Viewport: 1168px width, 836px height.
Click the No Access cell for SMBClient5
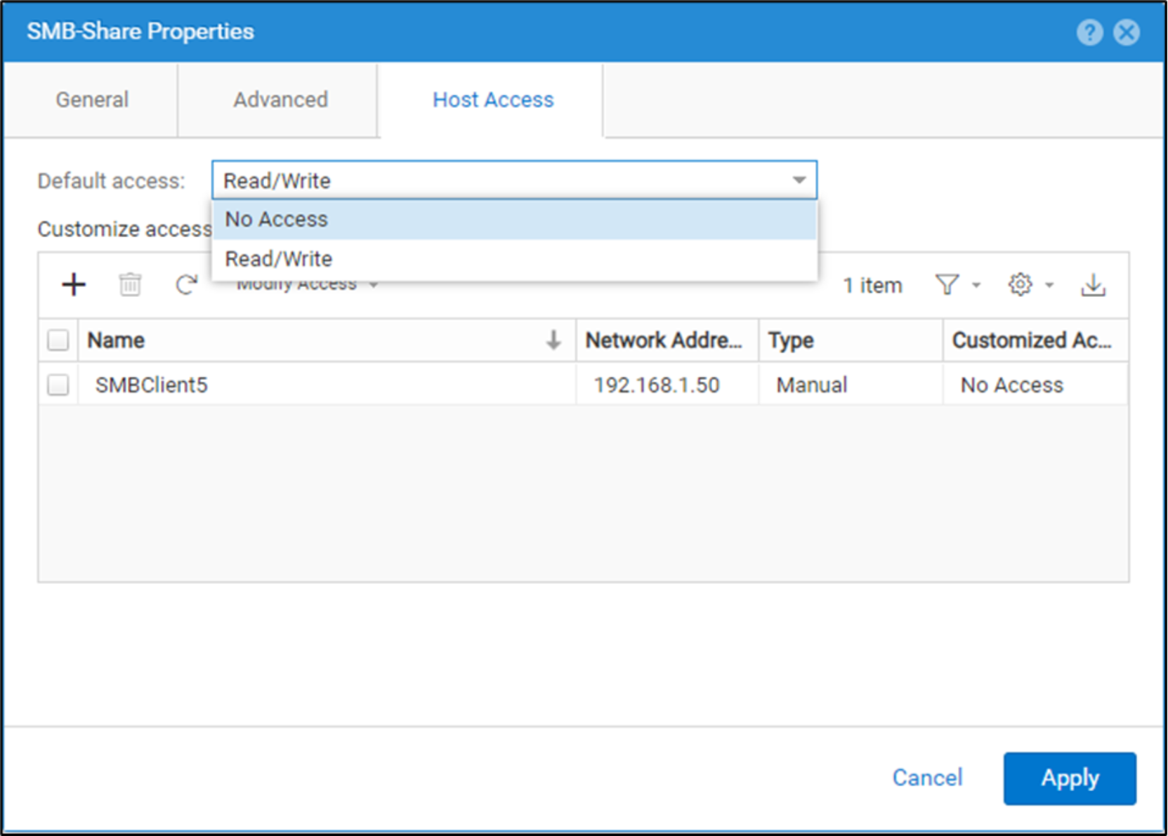coord(1036,385)
